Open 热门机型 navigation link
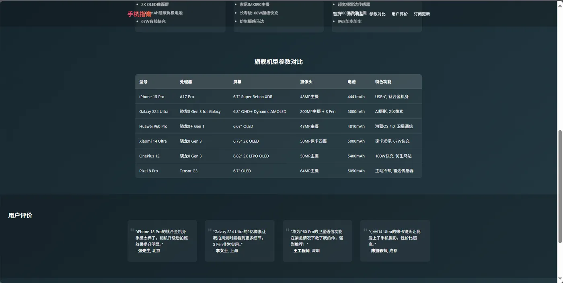This screenshot has height=283, width=563. pyautogui.click(x=355, y=14)
